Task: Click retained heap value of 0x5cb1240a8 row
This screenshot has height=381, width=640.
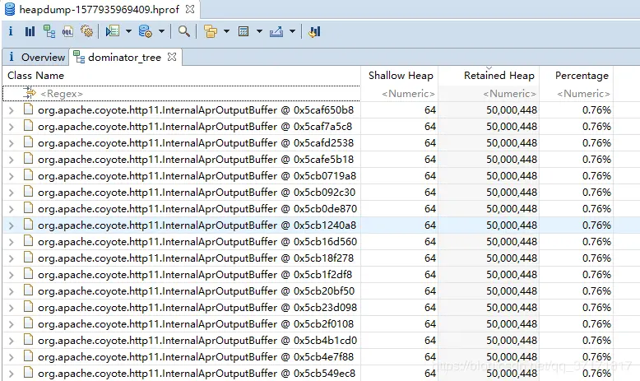Action: 512,225
